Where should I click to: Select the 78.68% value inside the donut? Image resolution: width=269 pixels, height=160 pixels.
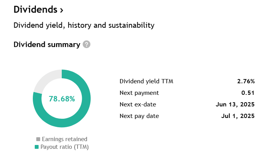click(62, 99)
